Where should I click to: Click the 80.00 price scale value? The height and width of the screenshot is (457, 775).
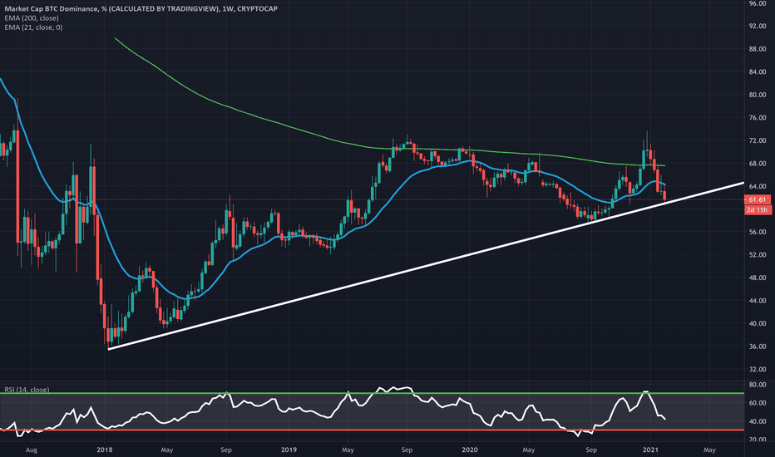coord(758,95)
